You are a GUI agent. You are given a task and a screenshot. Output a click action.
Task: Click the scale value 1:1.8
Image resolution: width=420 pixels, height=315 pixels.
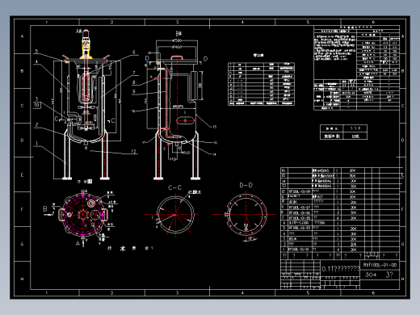coord(355,128)
